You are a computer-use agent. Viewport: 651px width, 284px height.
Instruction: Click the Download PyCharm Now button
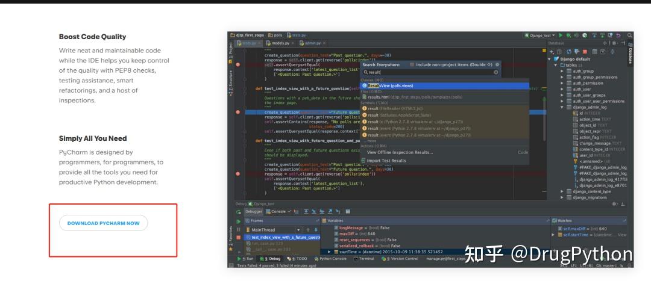[104, 223]
